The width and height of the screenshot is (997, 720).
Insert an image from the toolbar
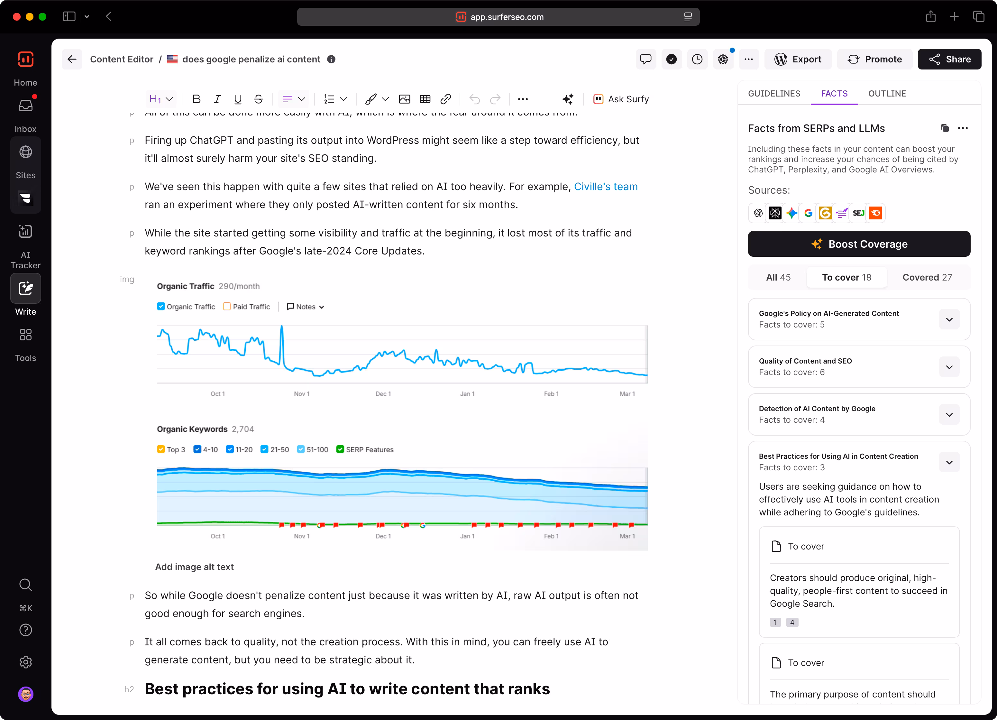tap(404, 99)
